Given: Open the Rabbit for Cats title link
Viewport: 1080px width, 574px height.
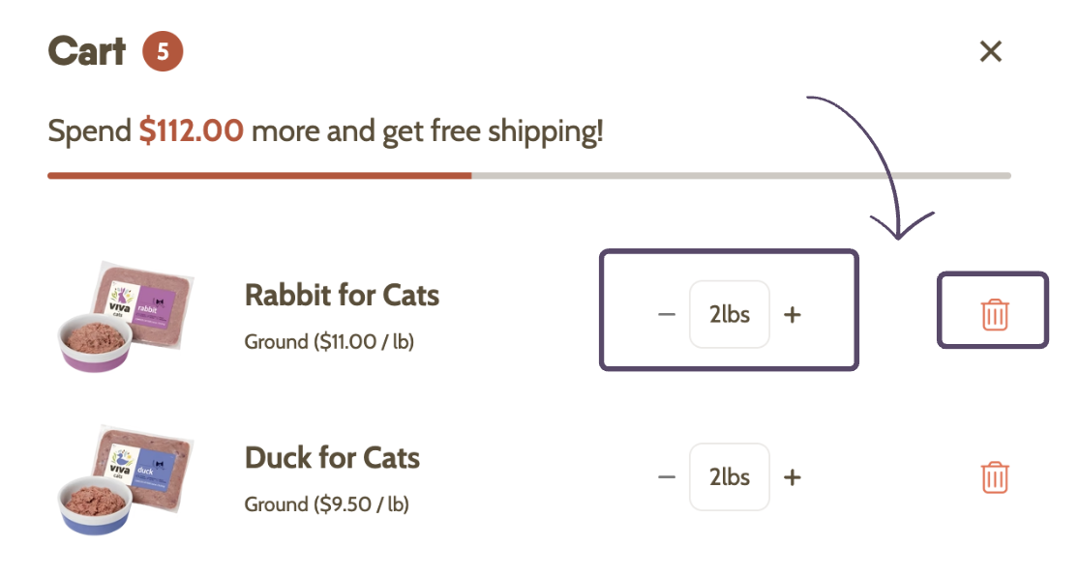Looking at the screenshot, I should [342, 295].
